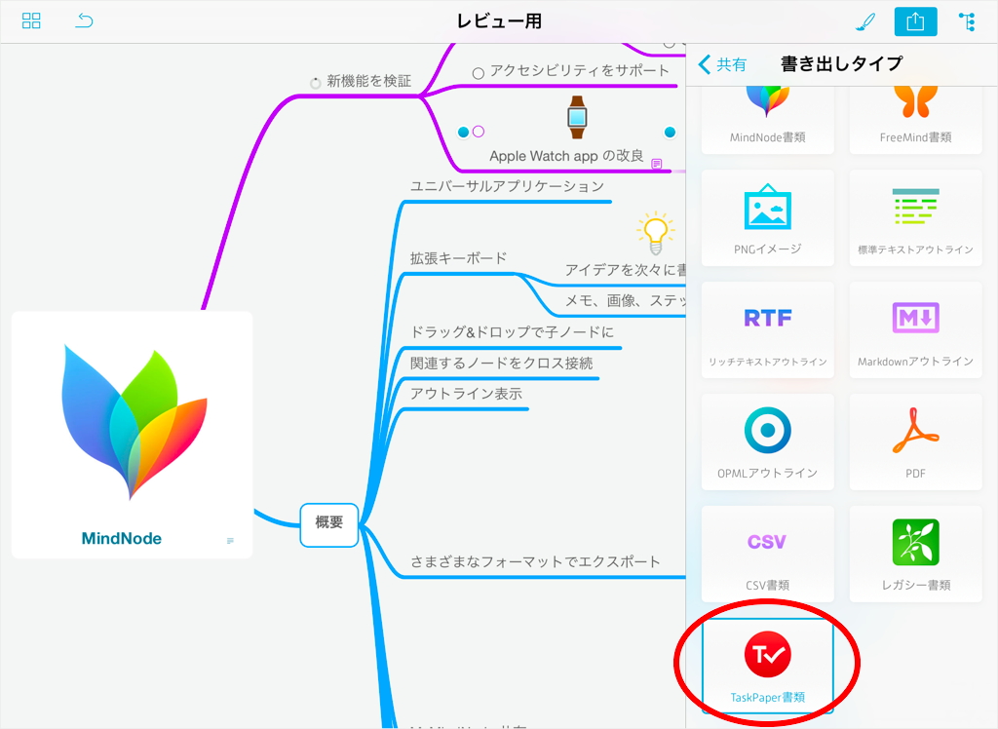Screen dimensions: 998x729
Task: Export the map as PDF
Action: pyautogui.click(x=915, y=441)
